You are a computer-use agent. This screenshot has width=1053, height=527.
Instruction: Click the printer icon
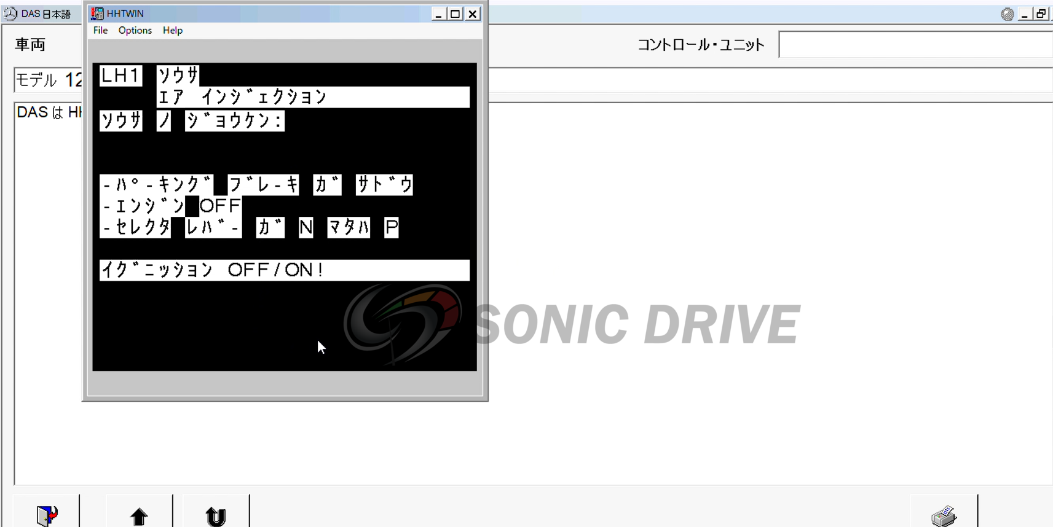point(944,516)
